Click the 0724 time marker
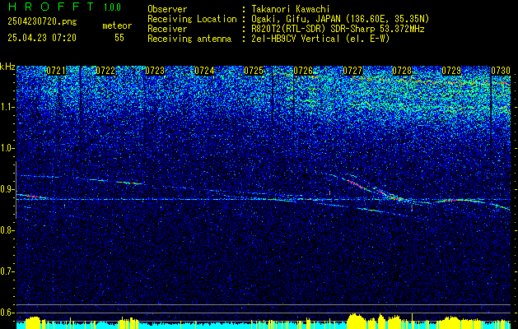Screen dimensions: 518x329 [x=204, y=71]
